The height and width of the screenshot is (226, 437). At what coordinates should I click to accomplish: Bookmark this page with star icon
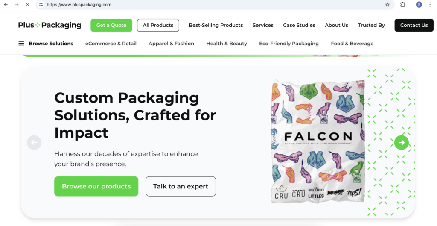(x=387, y=5)
